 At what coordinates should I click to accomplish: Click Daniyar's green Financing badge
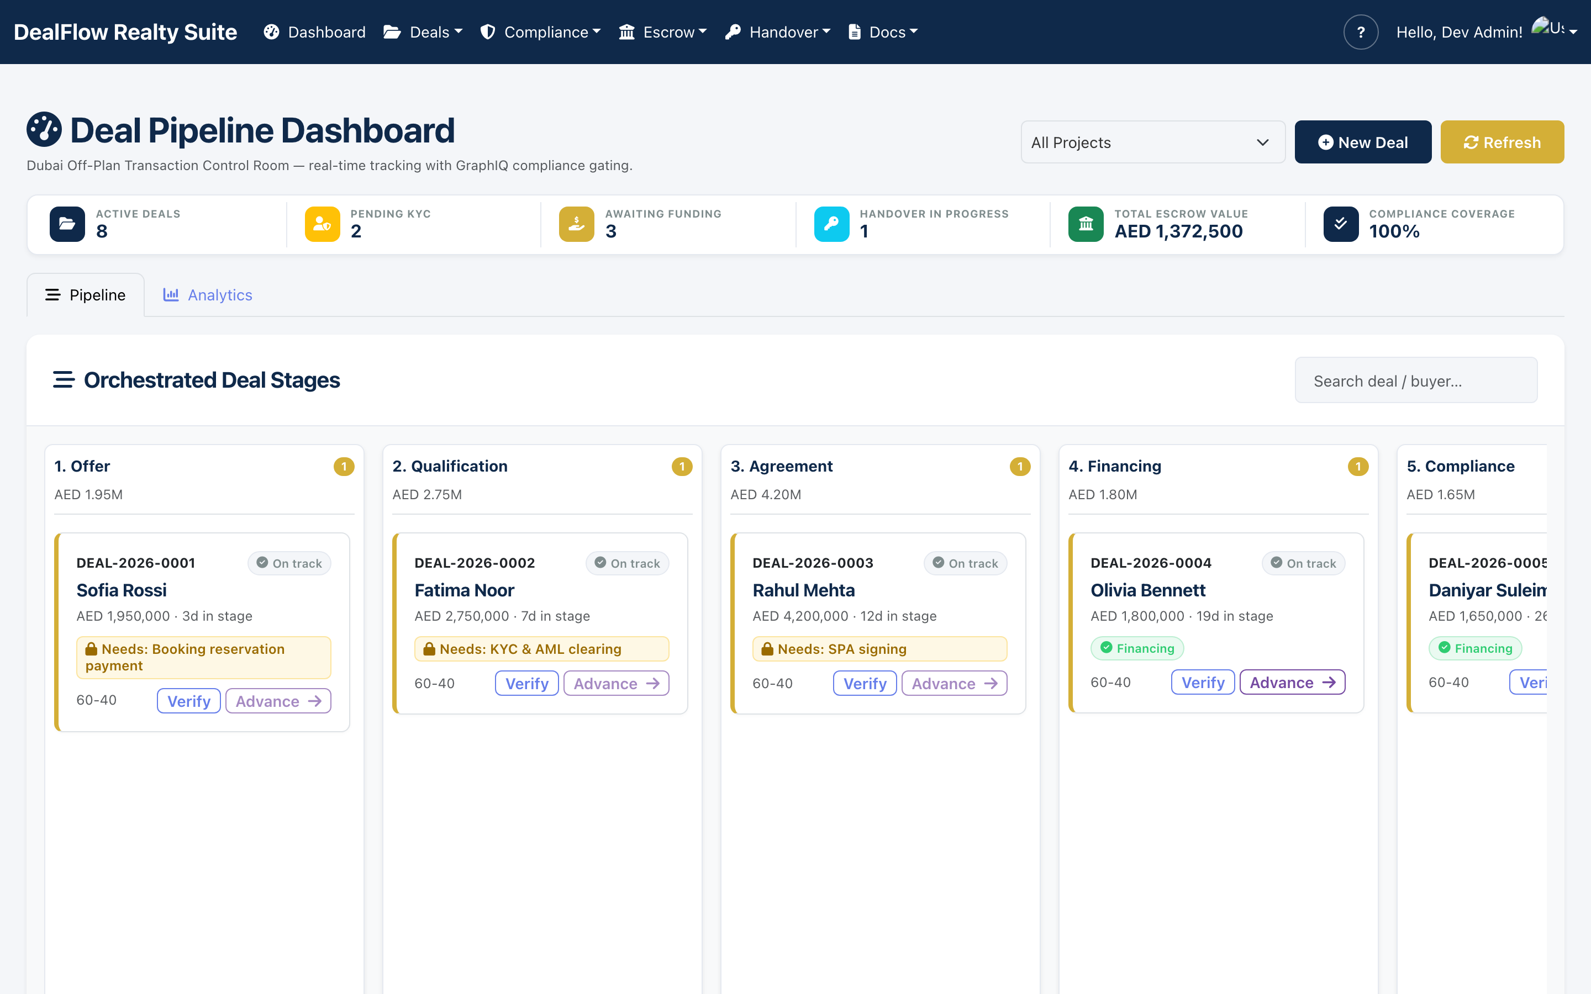click(1476, 648)
